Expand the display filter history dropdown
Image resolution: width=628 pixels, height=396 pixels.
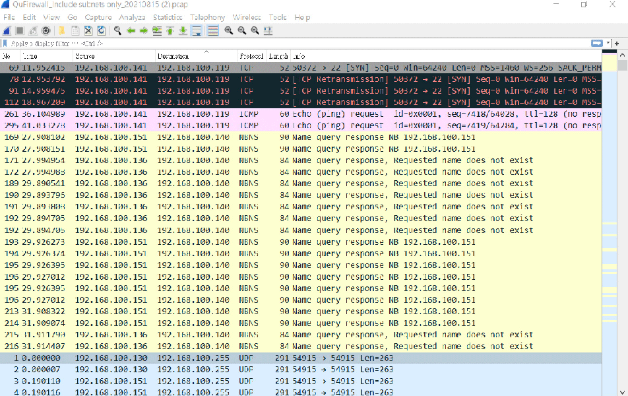[x=608, y=44]
